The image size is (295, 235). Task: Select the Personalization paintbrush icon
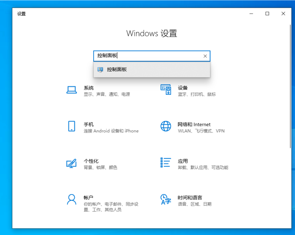71,163
